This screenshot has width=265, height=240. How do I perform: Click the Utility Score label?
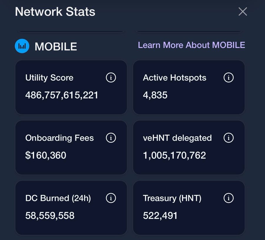click(x=49, y=78)
